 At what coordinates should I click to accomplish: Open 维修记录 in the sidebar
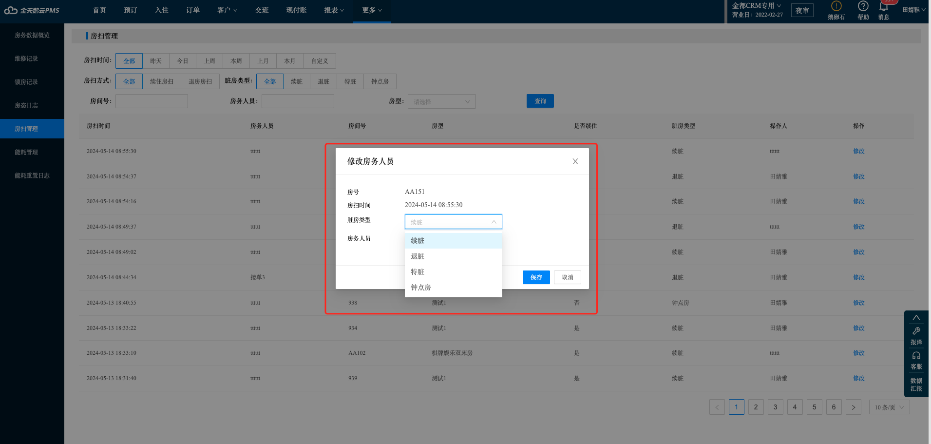coord(32,58)
